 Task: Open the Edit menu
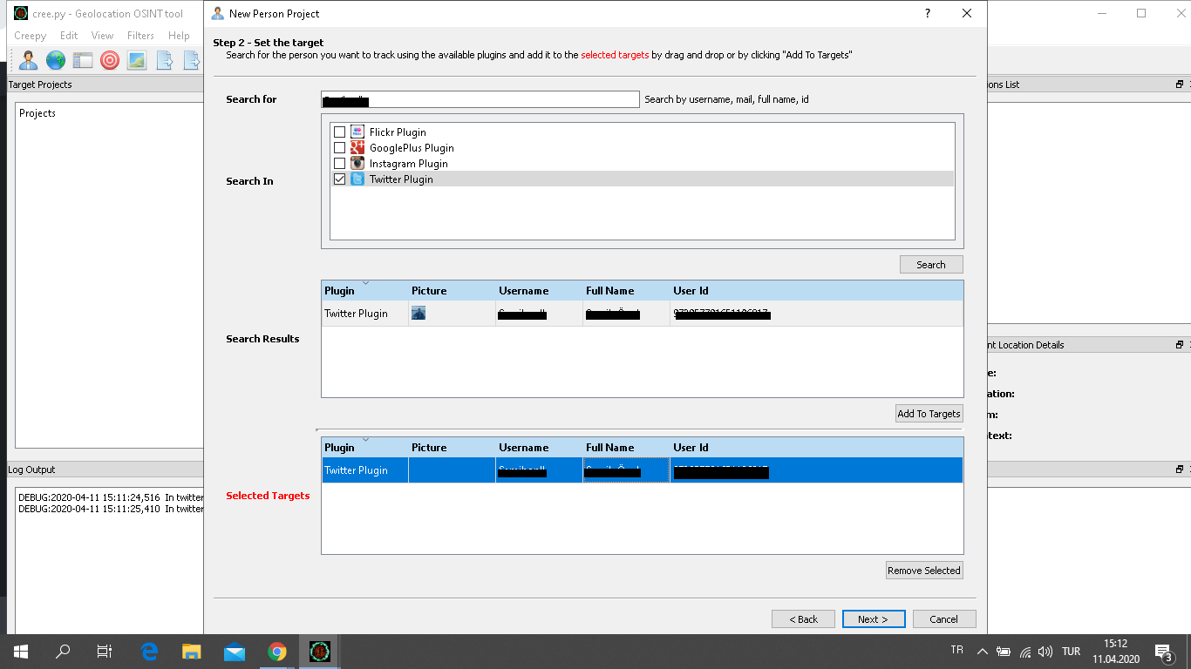pyautogui.click(x=69, y=36)
